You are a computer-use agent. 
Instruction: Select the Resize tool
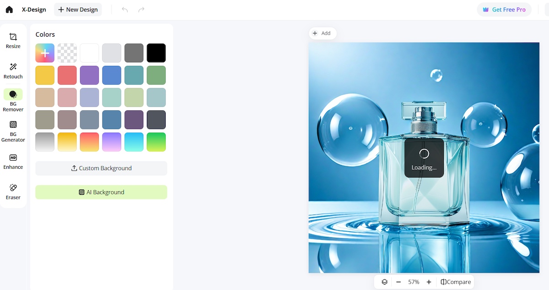[13, 41]
